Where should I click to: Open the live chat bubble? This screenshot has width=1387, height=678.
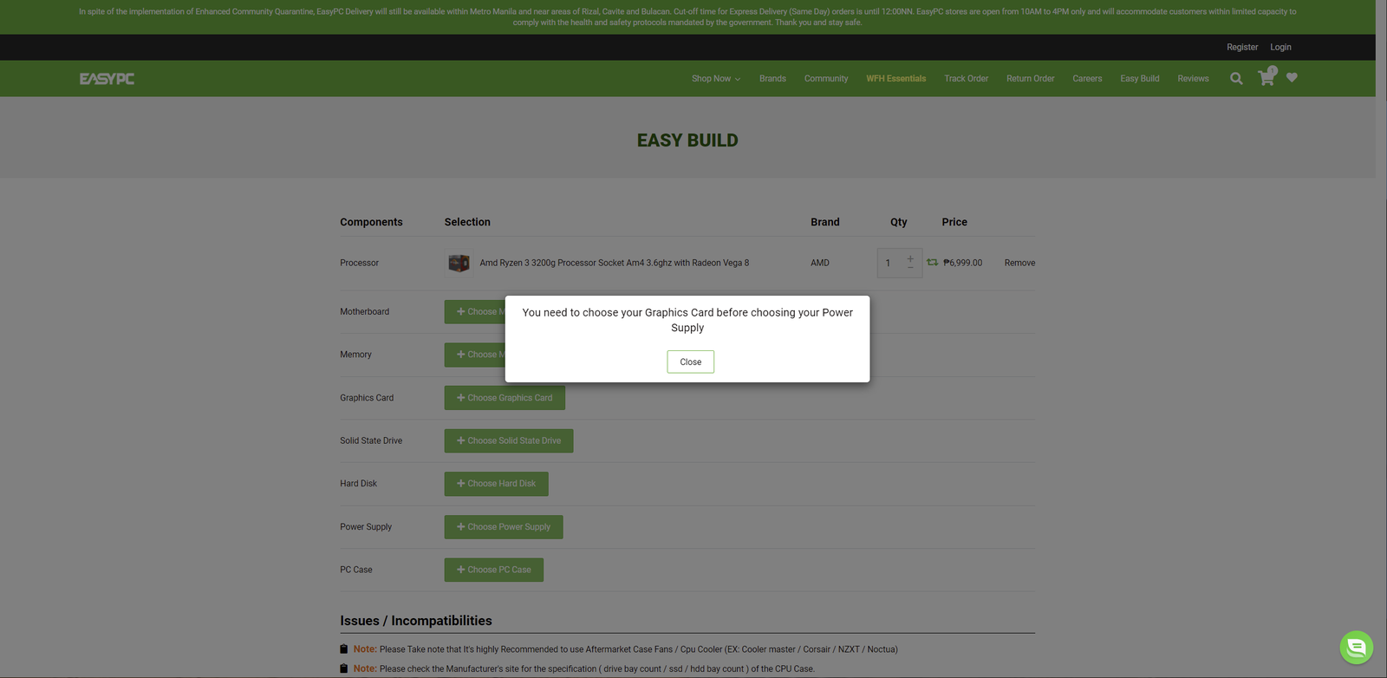tap(1356, 647)
